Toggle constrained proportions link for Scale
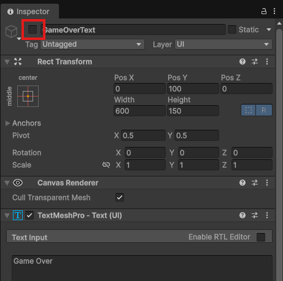 coord(106,165)
